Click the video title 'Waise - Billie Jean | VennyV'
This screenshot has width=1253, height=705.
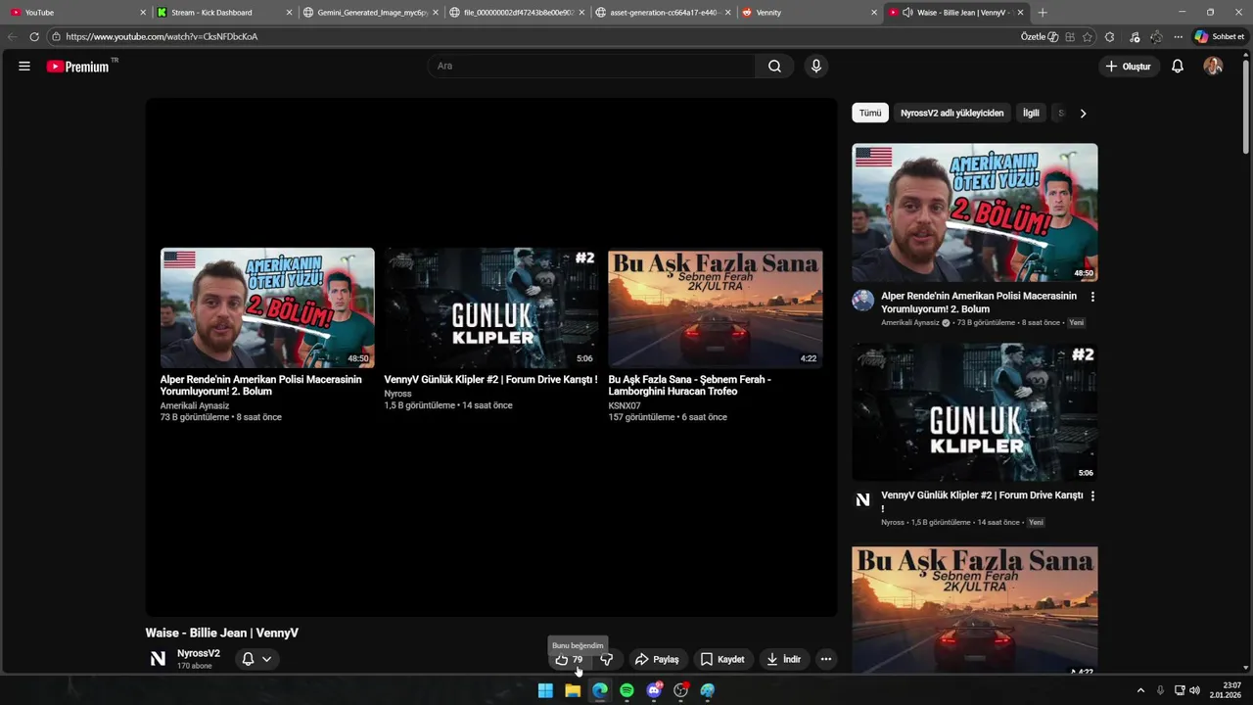click(x=222, y=633)
